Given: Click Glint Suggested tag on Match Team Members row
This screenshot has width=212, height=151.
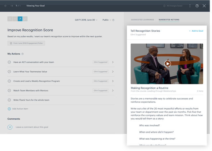Looking at the screenshot, I should 100,91.
